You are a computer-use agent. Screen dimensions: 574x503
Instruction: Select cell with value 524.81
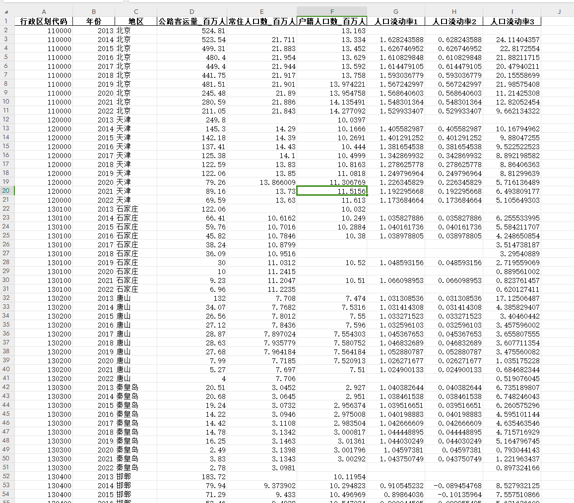[192, 31]
